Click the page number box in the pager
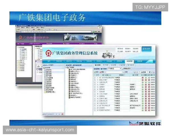 [147, 72]
